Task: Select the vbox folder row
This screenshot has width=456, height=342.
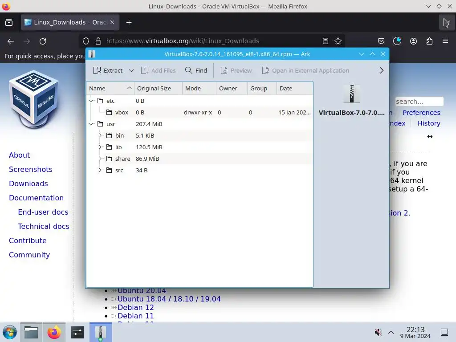Action: coord(200,113)
